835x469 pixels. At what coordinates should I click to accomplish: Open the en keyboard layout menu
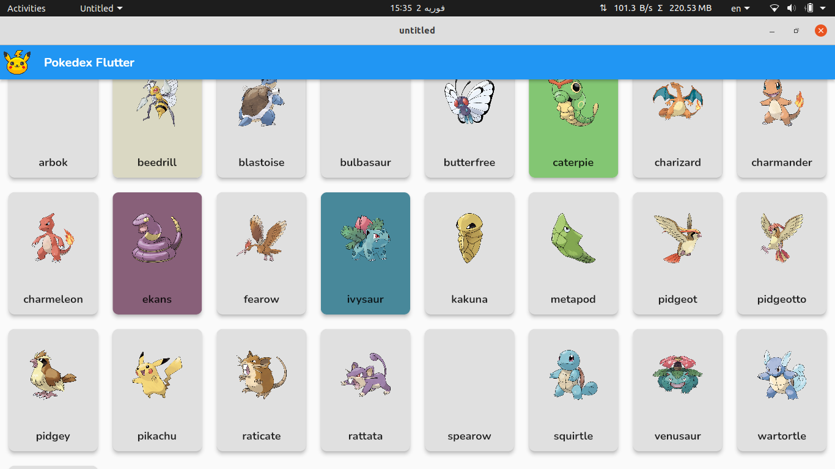[740, 8]
